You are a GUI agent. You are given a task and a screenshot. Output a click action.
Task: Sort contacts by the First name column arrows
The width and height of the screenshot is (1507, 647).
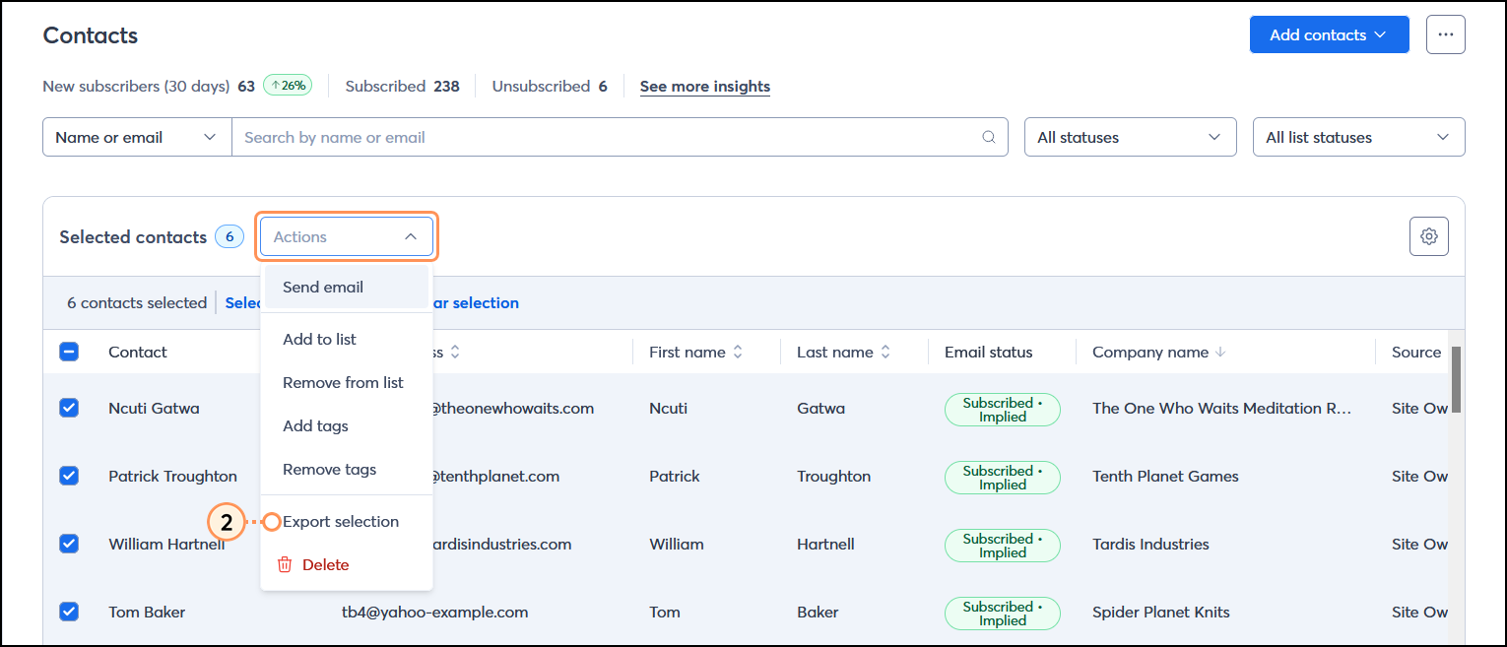click(x=740, y=352)
